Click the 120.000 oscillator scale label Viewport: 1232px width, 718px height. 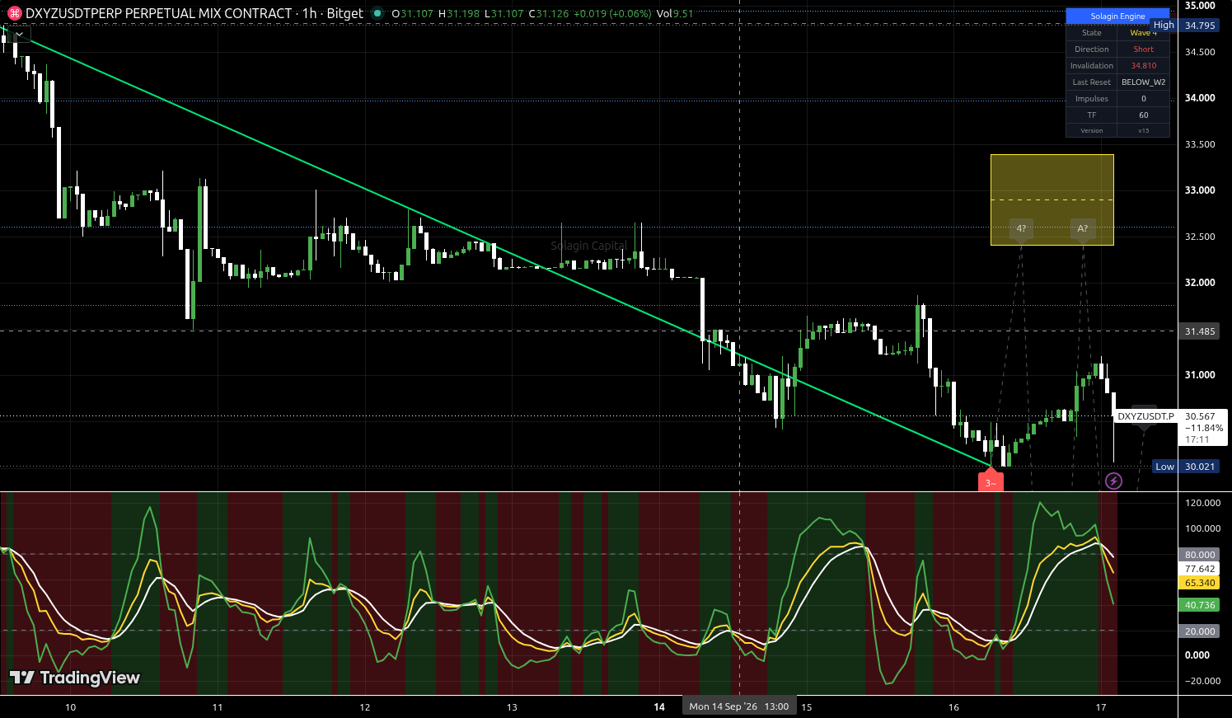click(1202, 503)
